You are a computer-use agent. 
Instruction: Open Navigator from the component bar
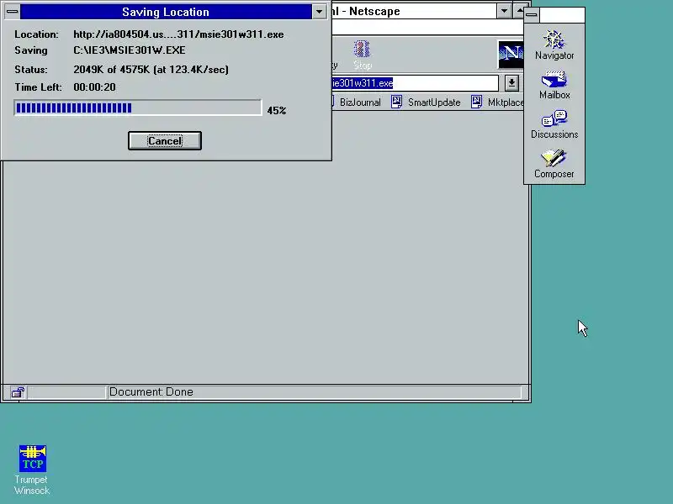point(554,45)
